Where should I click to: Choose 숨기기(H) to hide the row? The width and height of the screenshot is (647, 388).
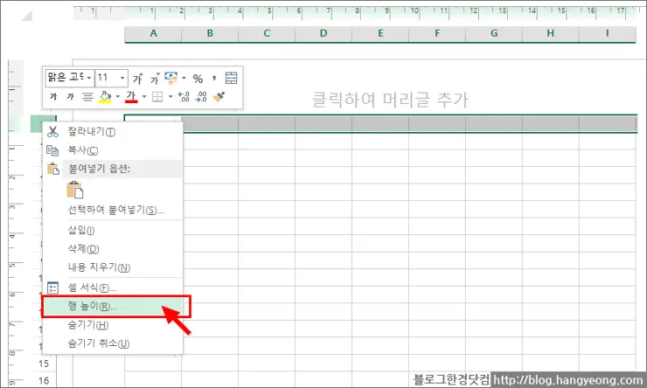(x=113, y=325)
